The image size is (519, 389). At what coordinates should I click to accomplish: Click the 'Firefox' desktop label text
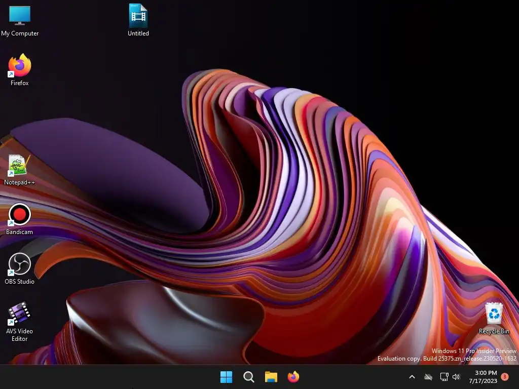tap(20, 83)
